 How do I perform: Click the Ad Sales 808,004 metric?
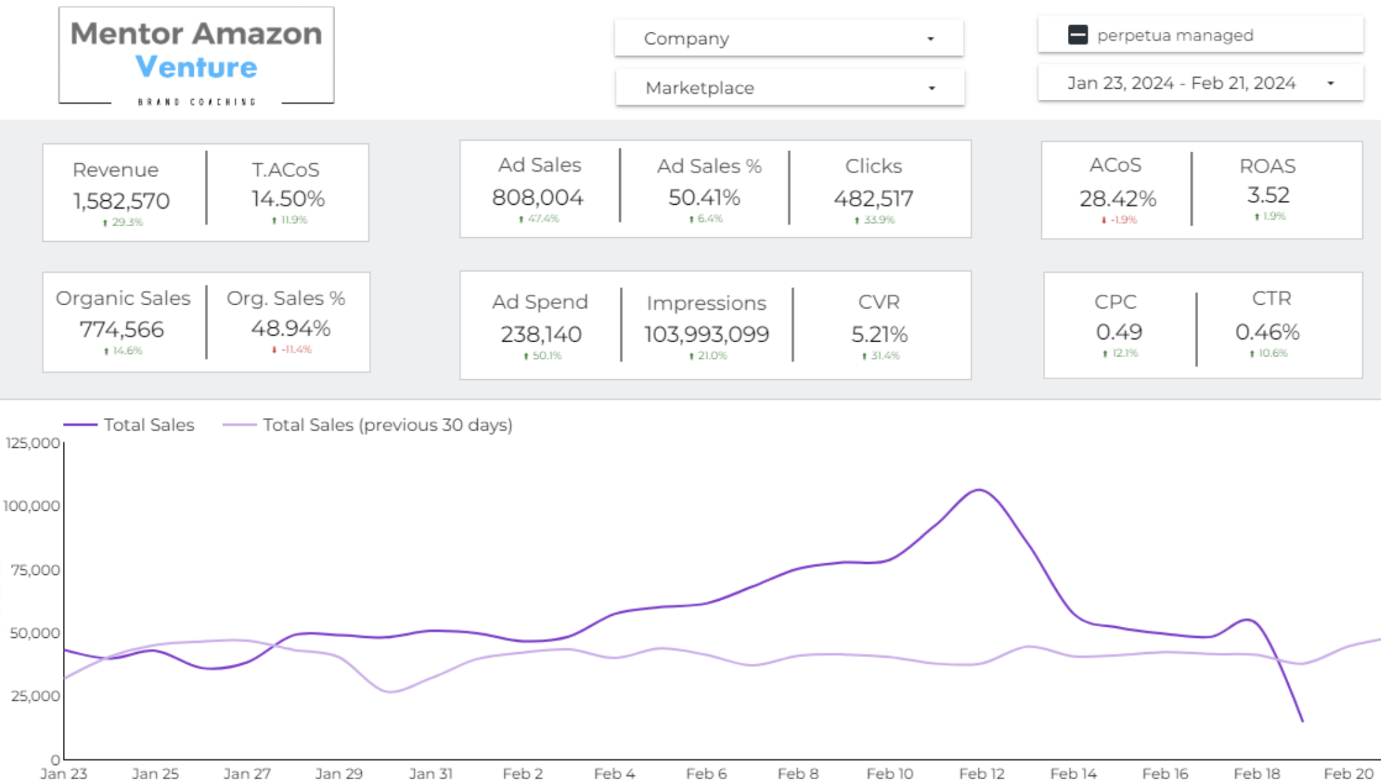click(537, 198)
